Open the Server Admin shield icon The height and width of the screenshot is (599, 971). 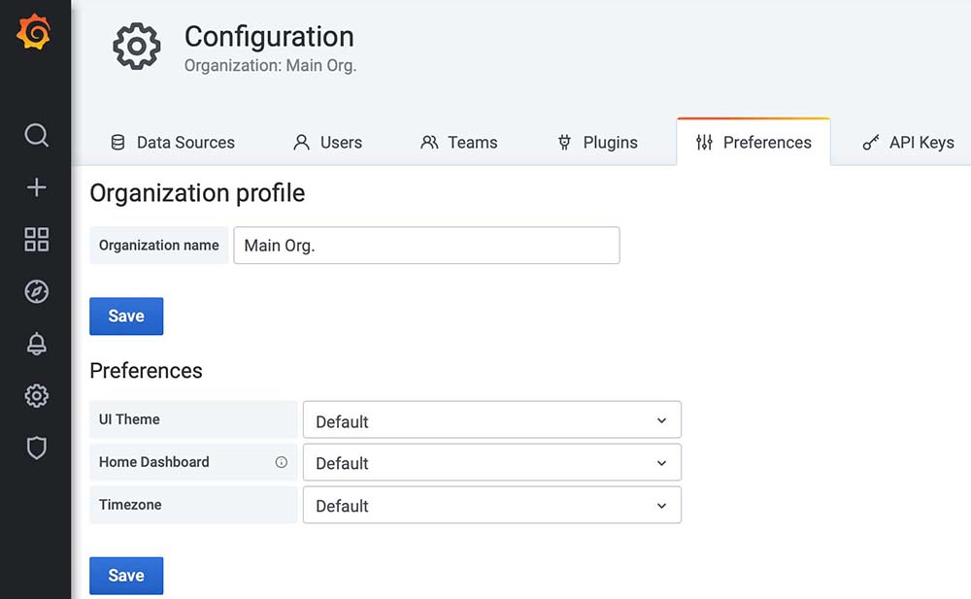36,448
